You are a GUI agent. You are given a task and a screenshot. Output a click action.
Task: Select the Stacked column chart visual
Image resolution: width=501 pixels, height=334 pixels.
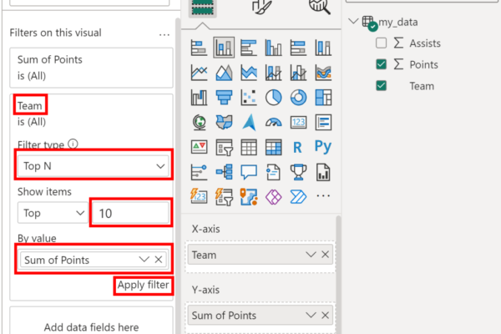coord(224,48)
